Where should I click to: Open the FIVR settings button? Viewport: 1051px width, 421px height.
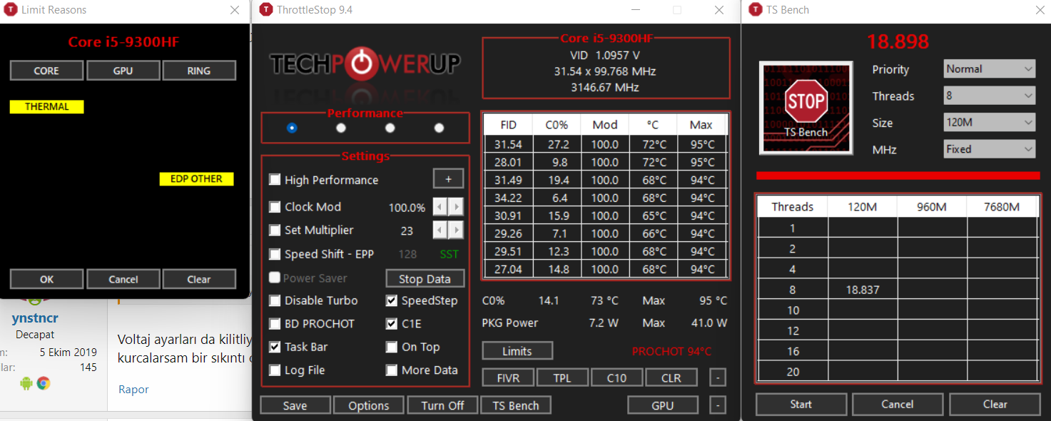509,378
